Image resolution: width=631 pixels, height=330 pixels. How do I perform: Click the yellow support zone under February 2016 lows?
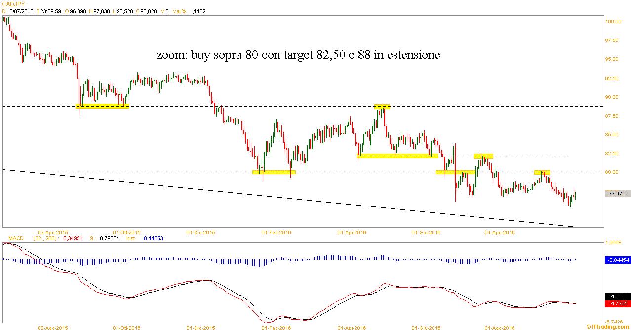coord(274,172)
